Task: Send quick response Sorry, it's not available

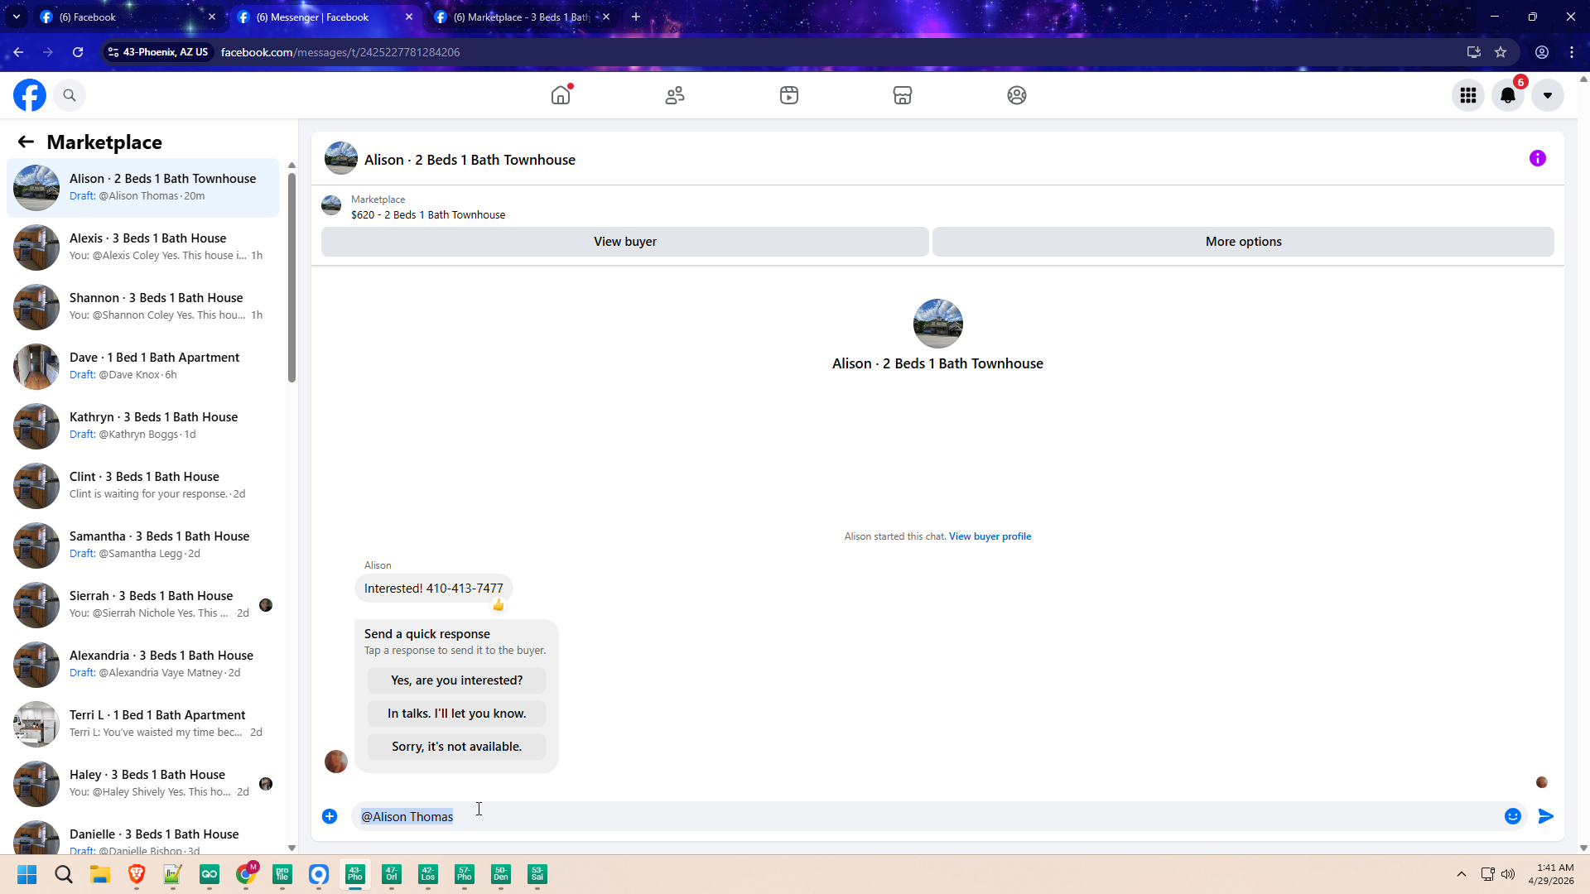Action: [456, 747]
